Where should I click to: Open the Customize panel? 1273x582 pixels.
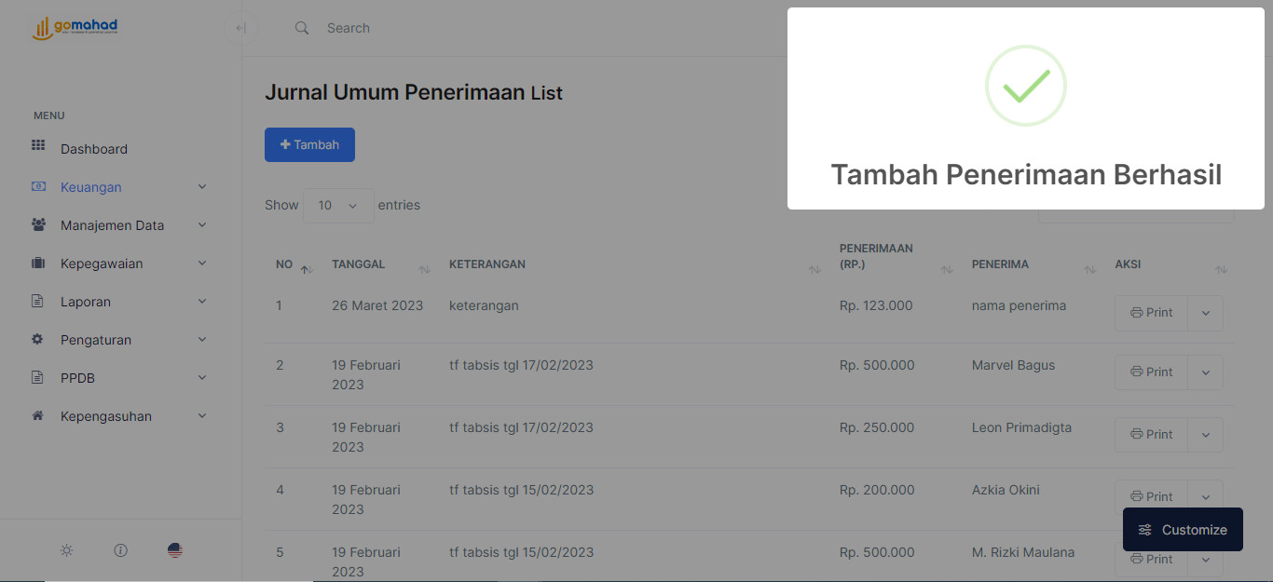[x=1183, y=530]
